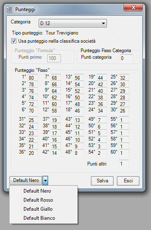Click the 18° place points field

pyautogui.click(x=79, y=110)
